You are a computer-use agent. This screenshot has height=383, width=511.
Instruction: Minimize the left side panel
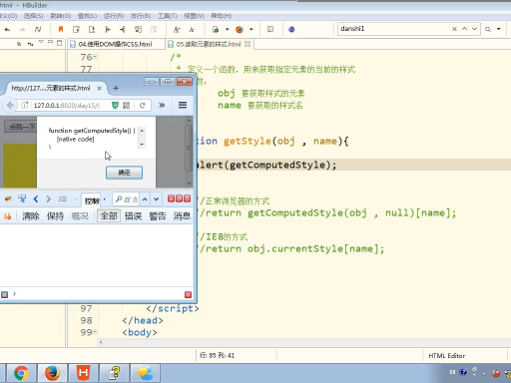(x=50, y=42)
